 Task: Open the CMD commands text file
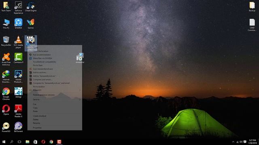coord(252,25)
